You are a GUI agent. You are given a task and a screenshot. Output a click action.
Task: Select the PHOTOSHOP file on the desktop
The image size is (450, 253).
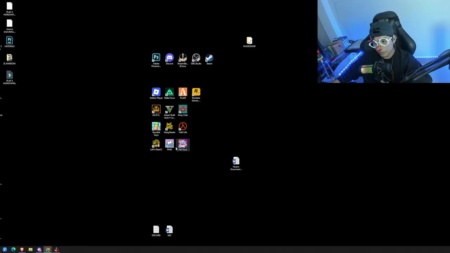coord(249,42)
